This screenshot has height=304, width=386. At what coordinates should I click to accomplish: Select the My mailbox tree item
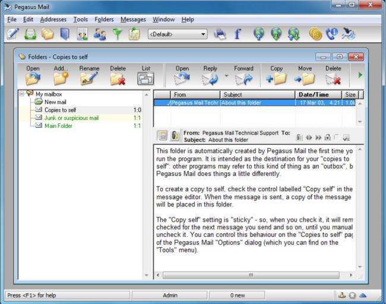[x=49, y=94]
